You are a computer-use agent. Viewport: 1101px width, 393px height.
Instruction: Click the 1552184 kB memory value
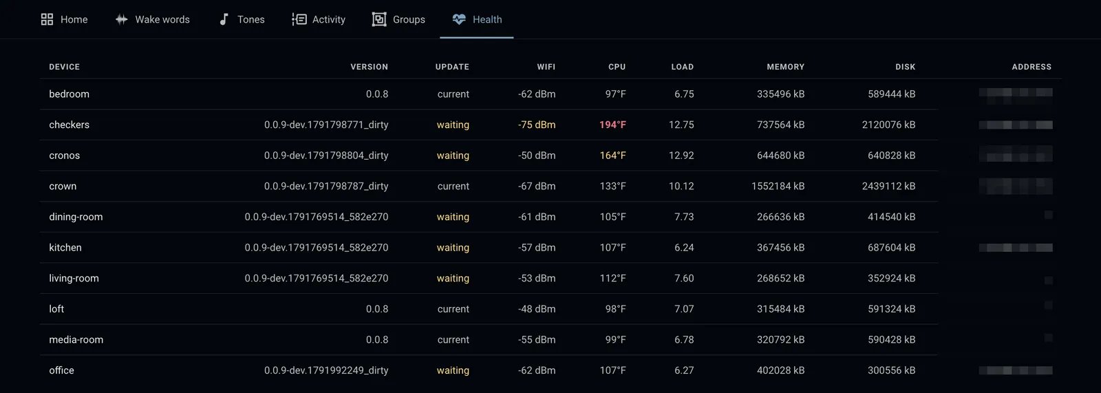[778, 186]
